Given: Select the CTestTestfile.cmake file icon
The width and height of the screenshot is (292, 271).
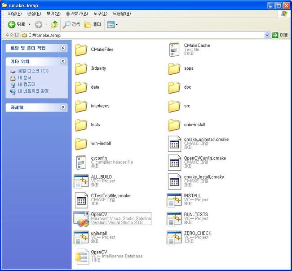Looking at the screenshot, I should [x=81, y=200].
